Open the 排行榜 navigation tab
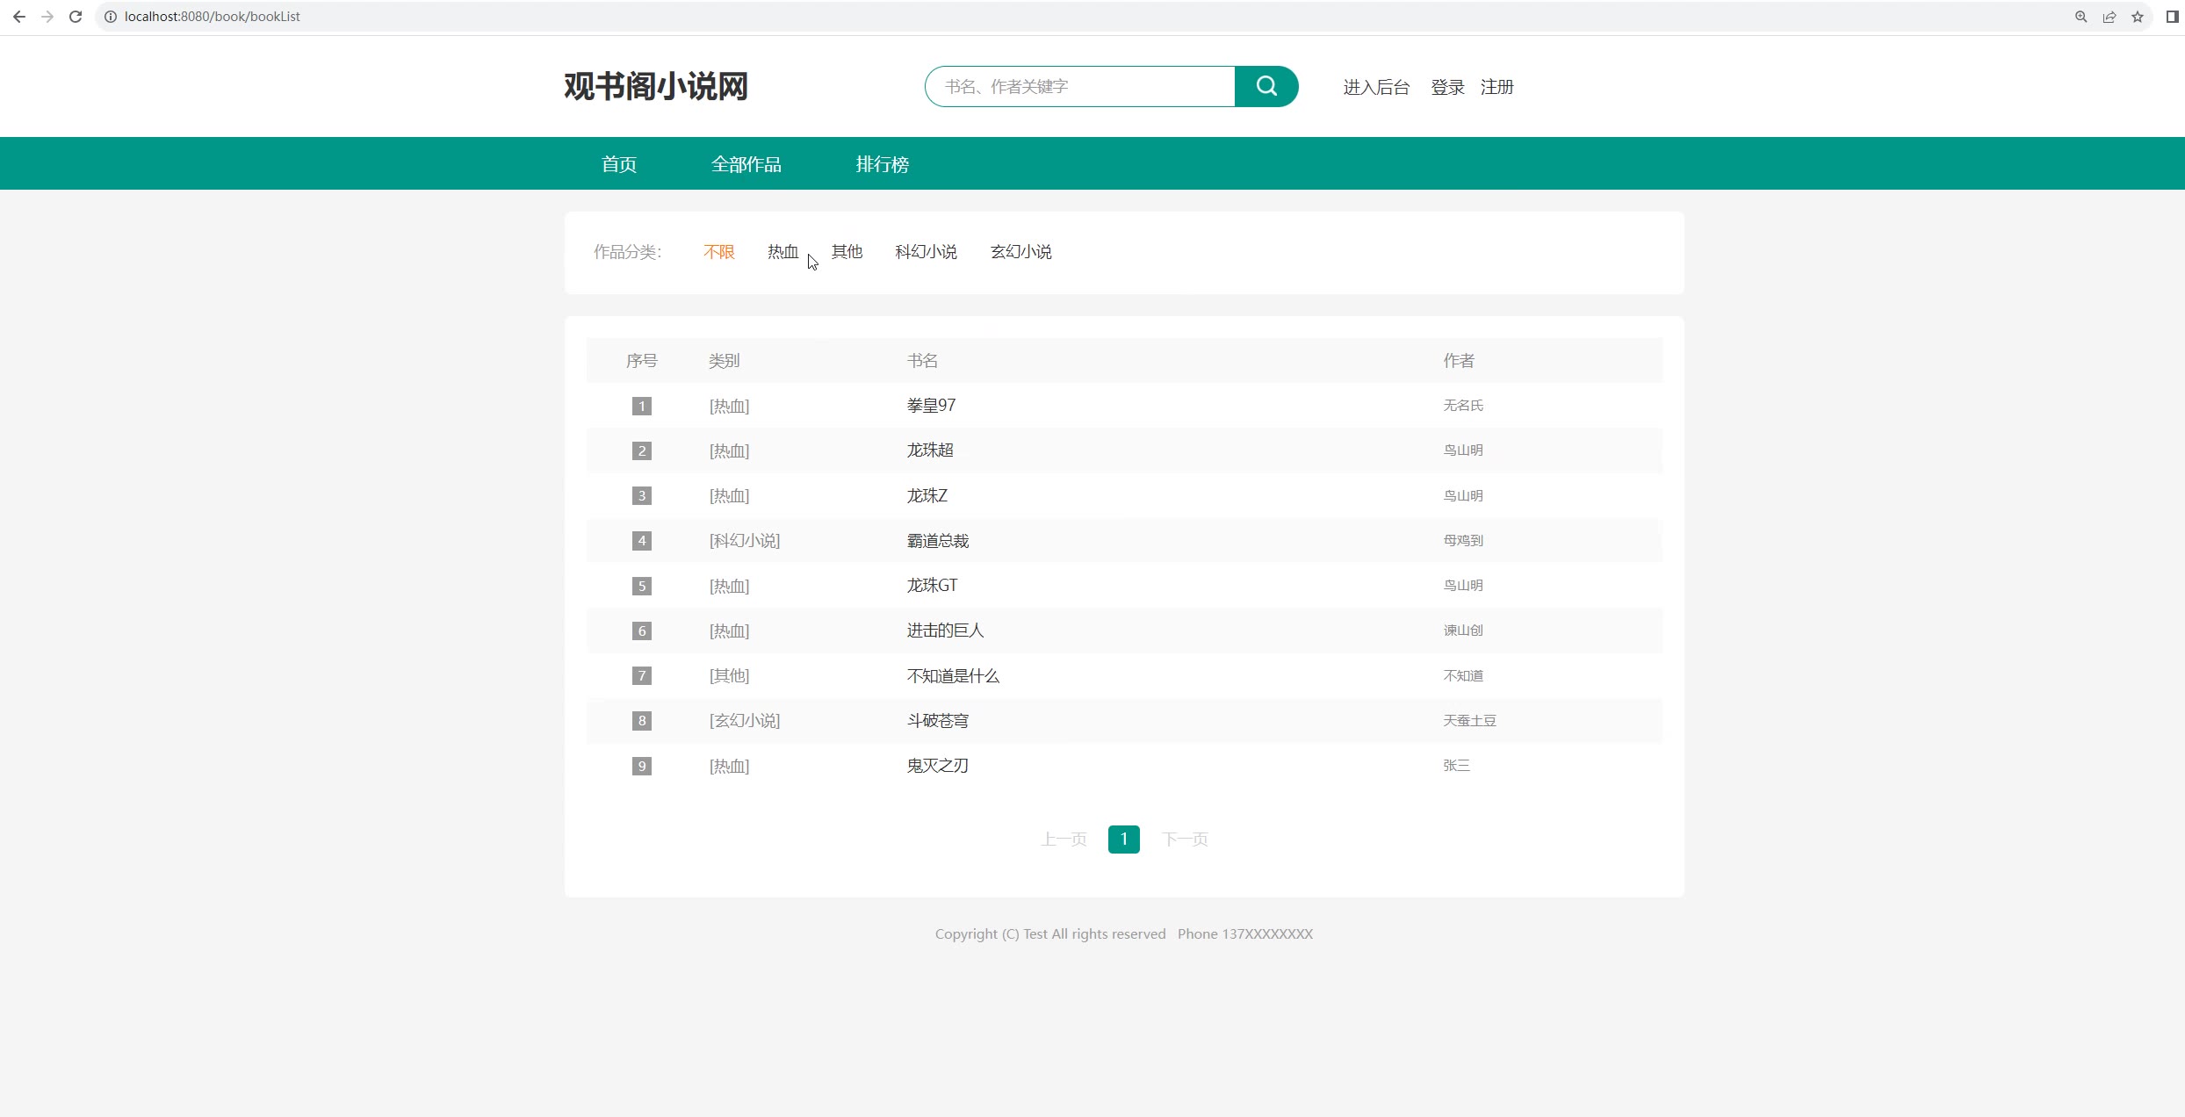The height and width of the screenshot is (1117, 2185). (883, 164)
